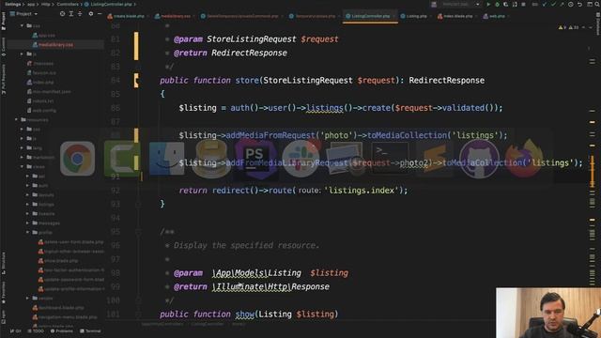This screenshot has height=338, width=601.
Task: Open dashboard.blade.php in project tree
Action: point(61,307)
